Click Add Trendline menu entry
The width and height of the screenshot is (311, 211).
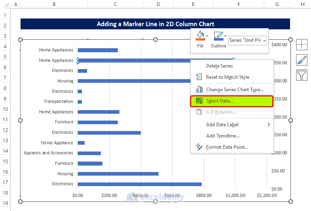(x=223, y=136)
